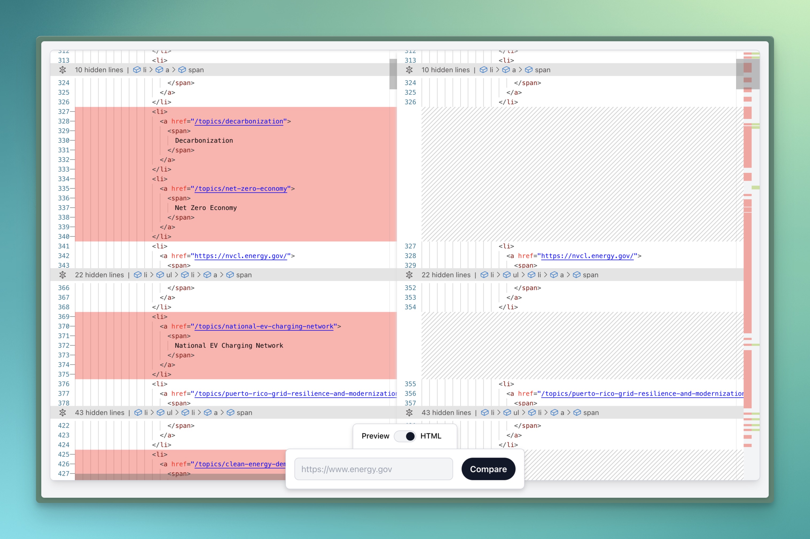Select the Preview view label

[x=375, y=436]
